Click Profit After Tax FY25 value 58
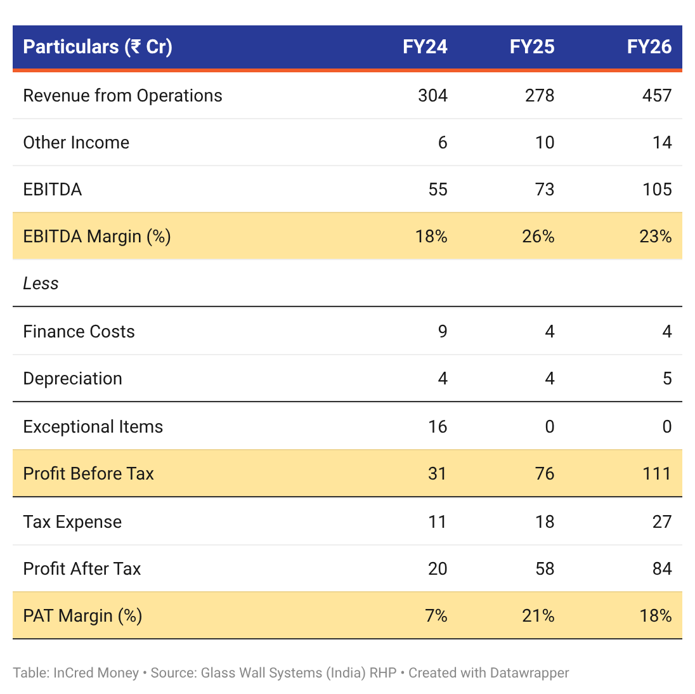This screenshot has width=695, height=694. click(x=545, y=569)
